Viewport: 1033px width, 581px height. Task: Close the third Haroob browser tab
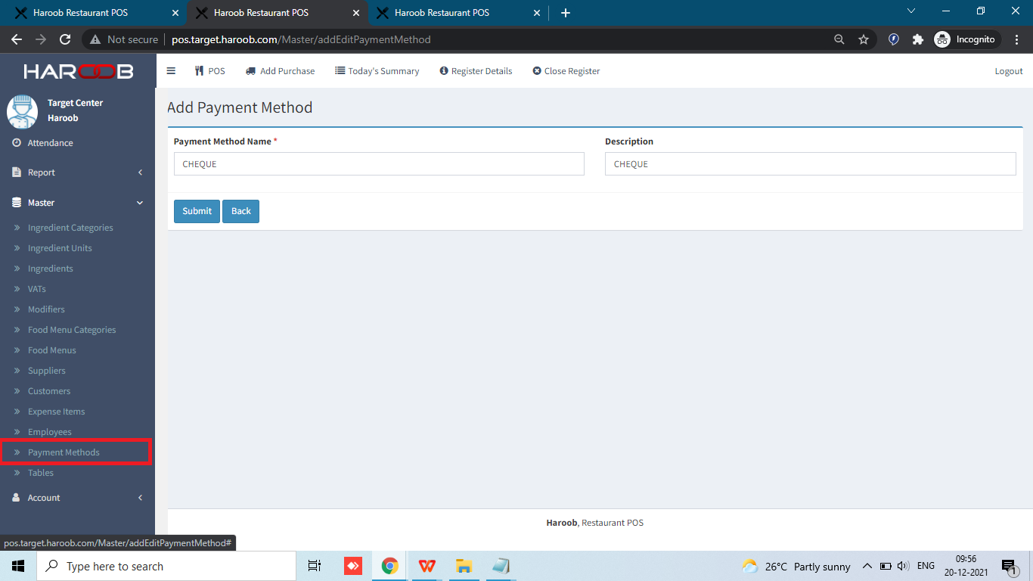tap(537, 13)
